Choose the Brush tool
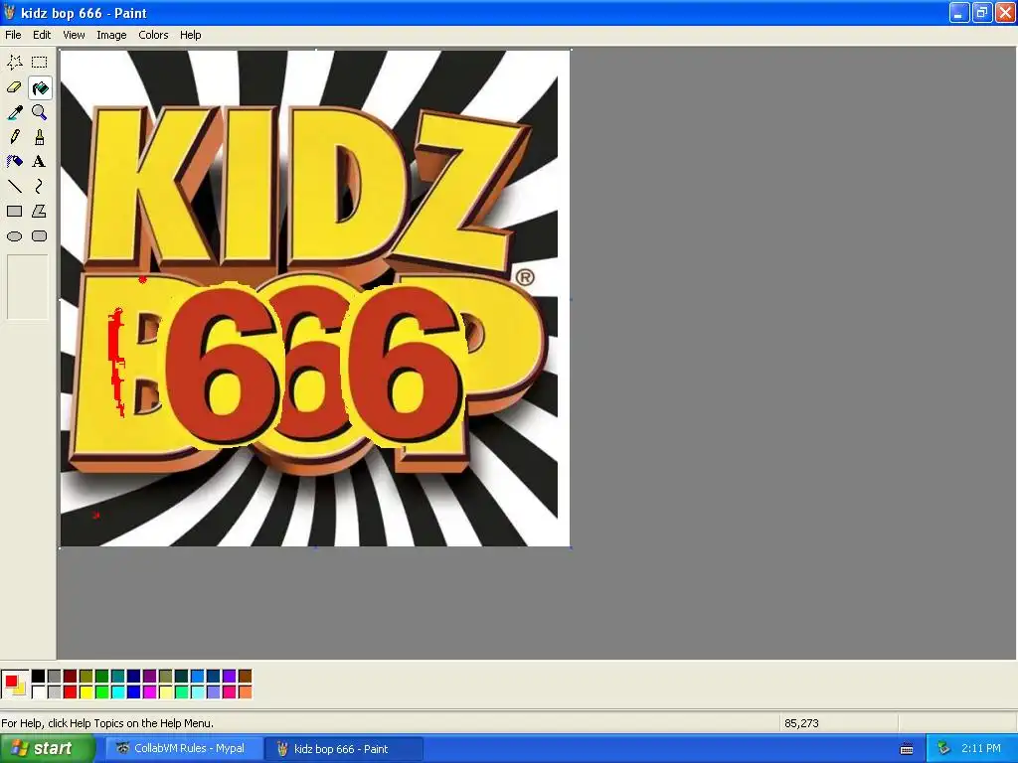 pyautogui.click(x=40, y=137)
